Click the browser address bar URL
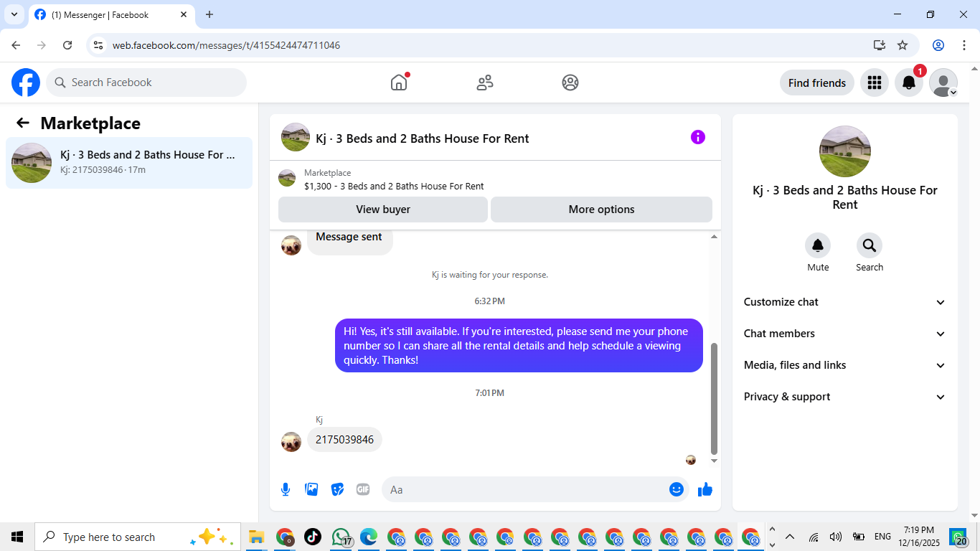 [226, 45]
